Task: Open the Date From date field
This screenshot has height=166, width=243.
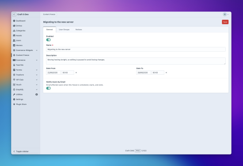Action: coord(53,73)
